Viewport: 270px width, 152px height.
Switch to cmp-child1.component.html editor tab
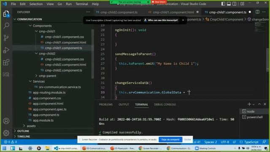(173, 12)
